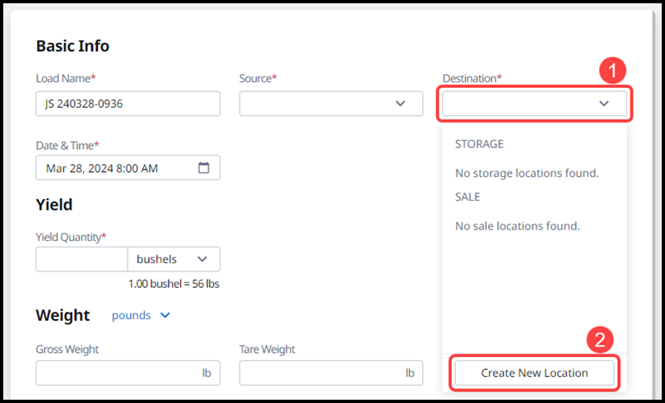Click the Tare Weight input field
The width and height of the screenshot is (665, 403).
[x=331, y=373]
